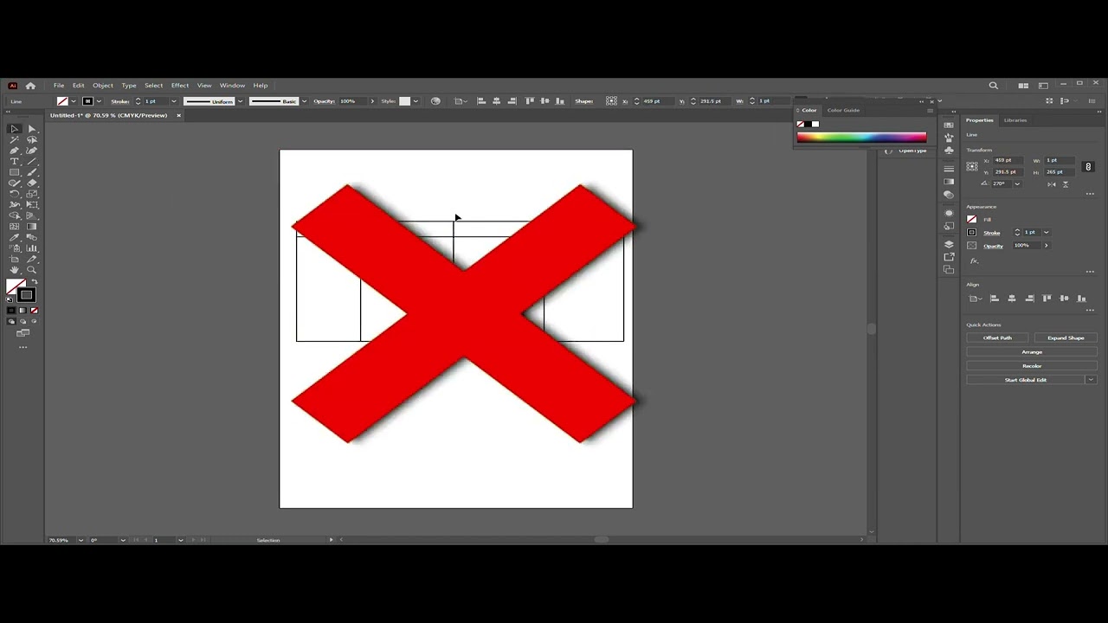Image resolution: width=1108 pixels, height=623 pixels.
Task: Open the zoom level dropdown
Action: click(x=81, y=540)
